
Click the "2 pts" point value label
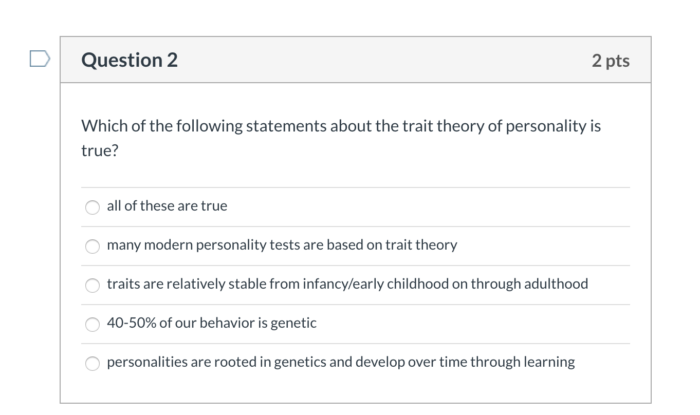click(x=610, y=61)
